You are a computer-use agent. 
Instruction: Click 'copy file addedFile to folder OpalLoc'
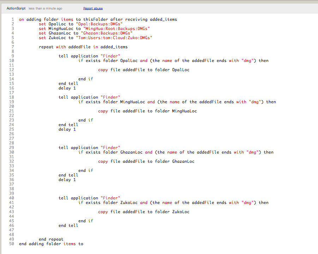(144, 70)
